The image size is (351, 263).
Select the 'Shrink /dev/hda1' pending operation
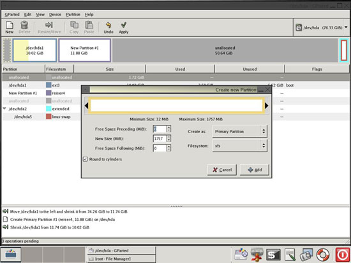[x=50, y=227]
